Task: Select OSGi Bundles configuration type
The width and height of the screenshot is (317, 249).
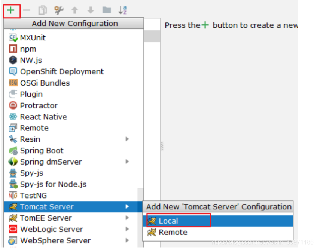Action: click(74, 83)
